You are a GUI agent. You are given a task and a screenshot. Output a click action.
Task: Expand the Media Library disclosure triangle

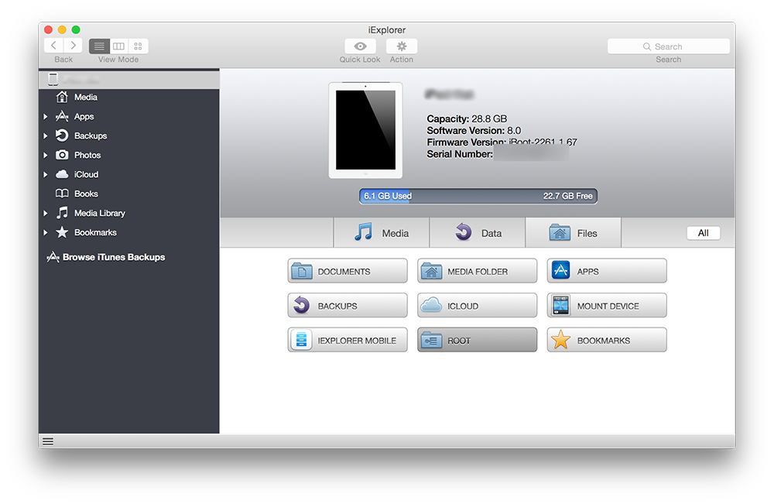(46, 214)
